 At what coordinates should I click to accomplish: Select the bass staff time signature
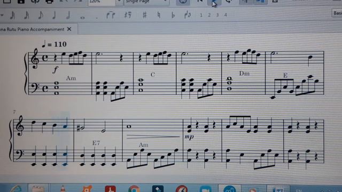pos(45,89)
